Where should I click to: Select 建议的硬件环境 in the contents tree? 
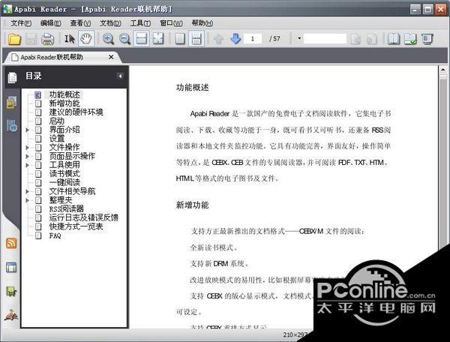[76, 112]
